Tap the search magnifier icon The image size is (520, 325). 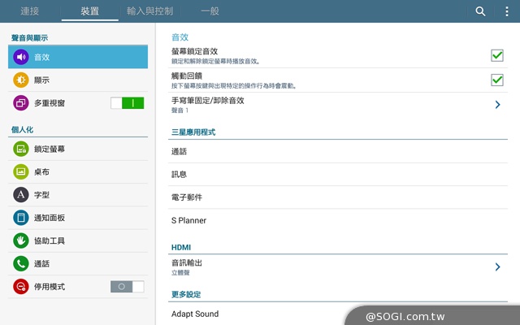(x=481, y=11)
